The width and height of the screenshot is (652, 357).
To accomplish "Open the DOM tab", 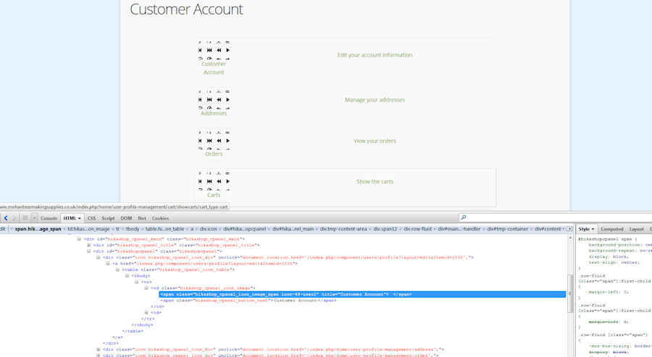I will point(126,218).
